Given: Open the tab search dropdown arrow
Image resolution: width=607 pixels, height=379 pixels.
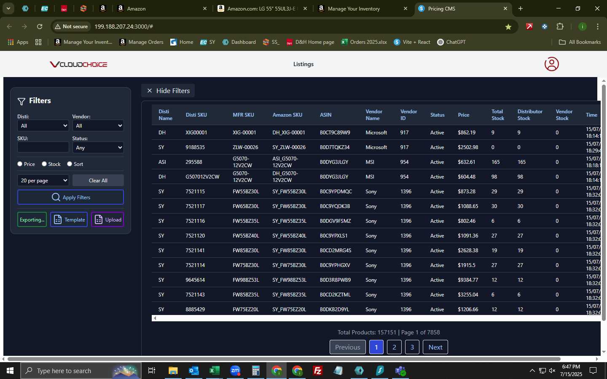Looking at the screenshot, I should click(x=8, y=8).
